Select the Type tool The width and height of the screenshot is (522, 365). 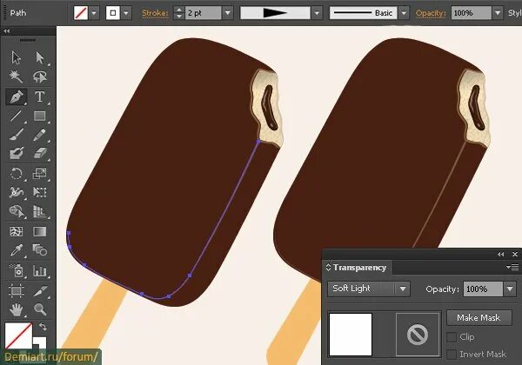(40, 96)
